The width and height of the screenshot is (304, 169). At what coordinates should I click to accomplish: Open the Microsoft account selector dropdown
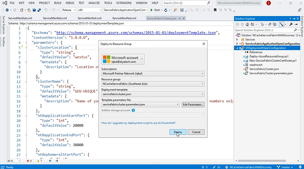[x=123, y=59]
